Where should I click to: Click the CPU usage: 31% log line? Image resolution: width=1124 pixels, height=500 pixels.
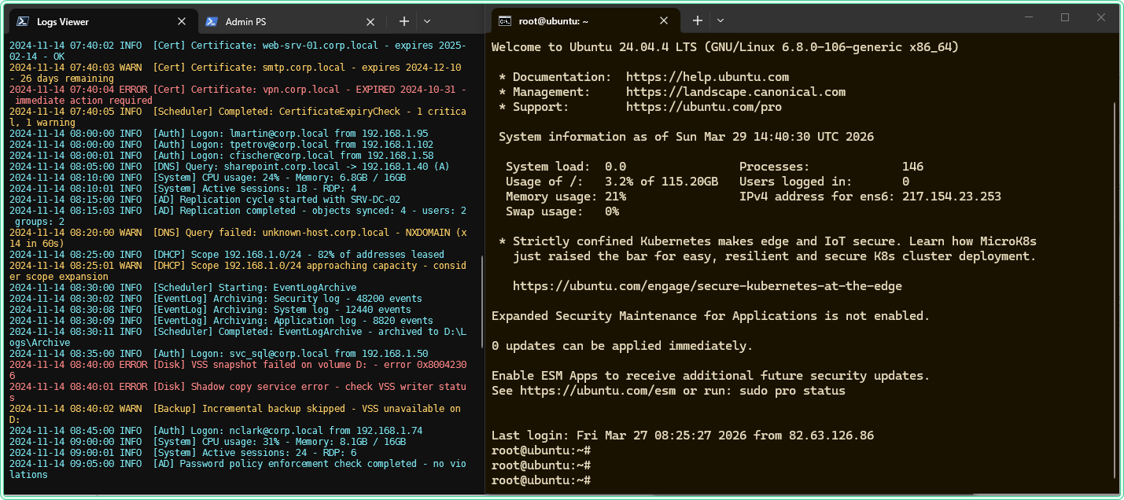pos(208,442)
